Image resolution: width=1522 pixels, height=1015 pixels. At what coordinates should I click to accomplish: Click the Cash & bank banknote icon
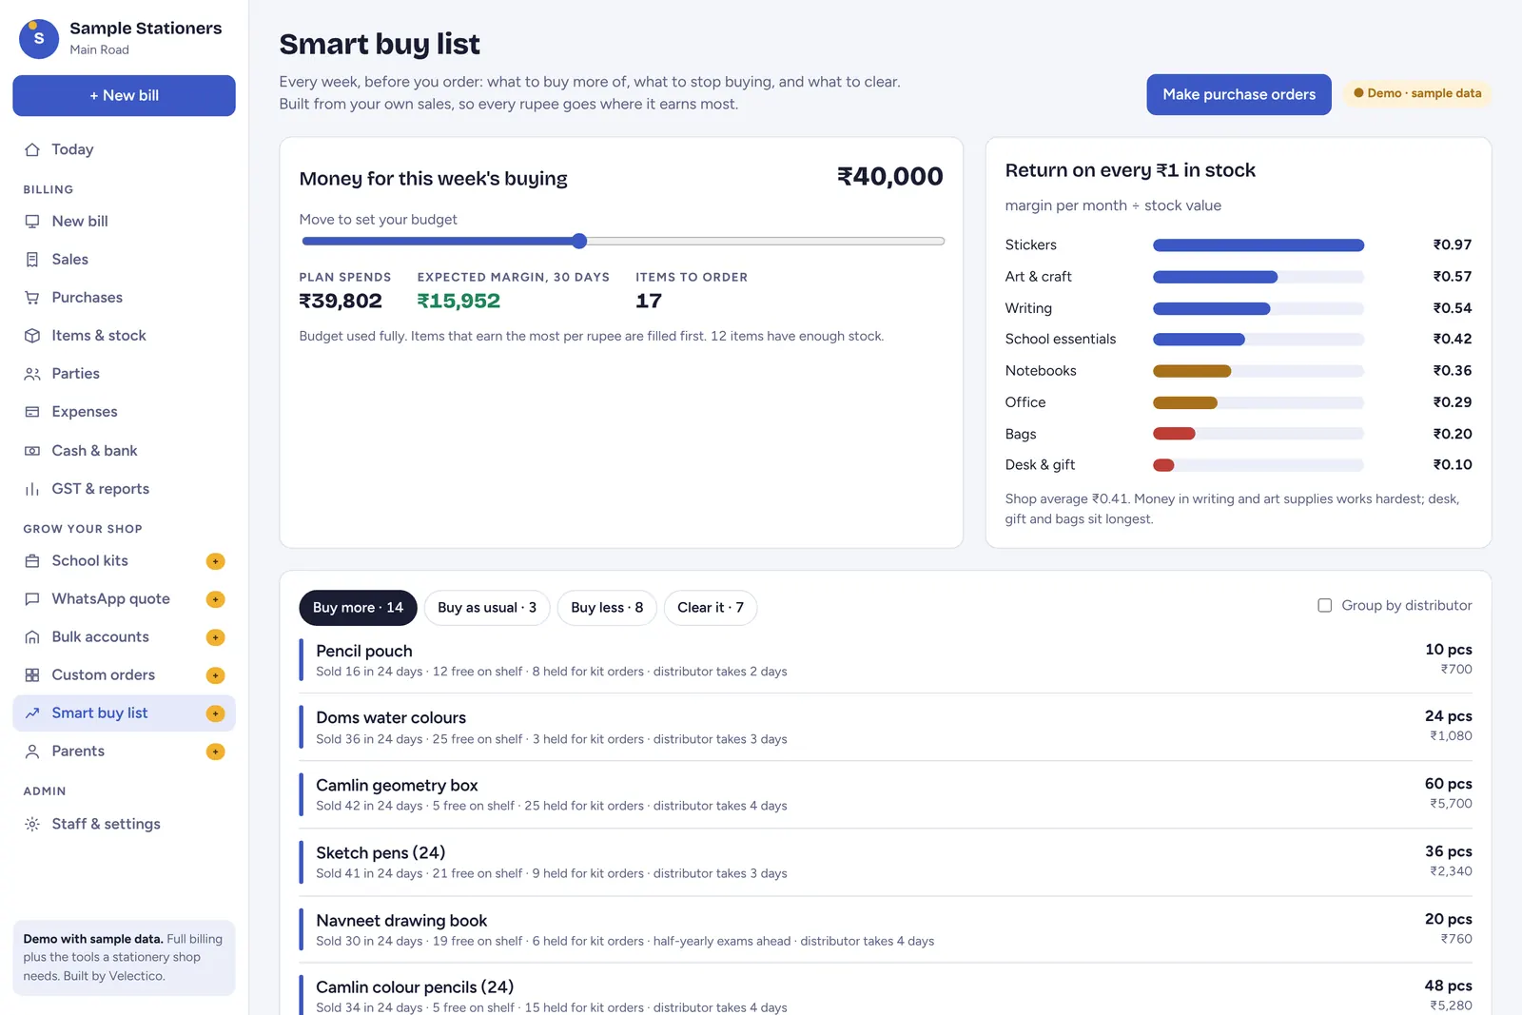(32, 451)
